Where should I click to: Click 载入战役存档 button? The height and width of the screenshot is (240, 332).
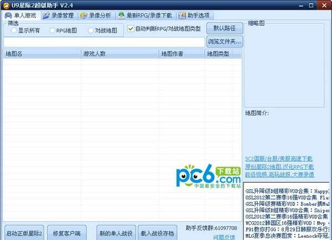(x=157, y=233)
